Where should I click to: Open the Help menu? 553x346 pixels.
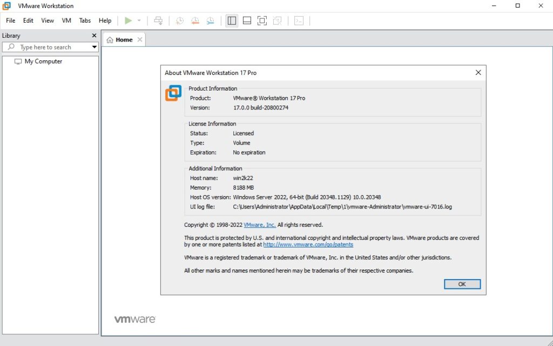(x=105, y=20)
